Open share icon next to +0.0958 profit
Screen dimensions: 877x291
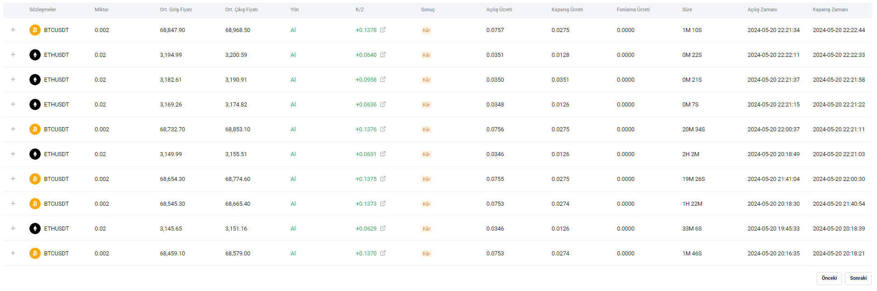click(383, 79)
